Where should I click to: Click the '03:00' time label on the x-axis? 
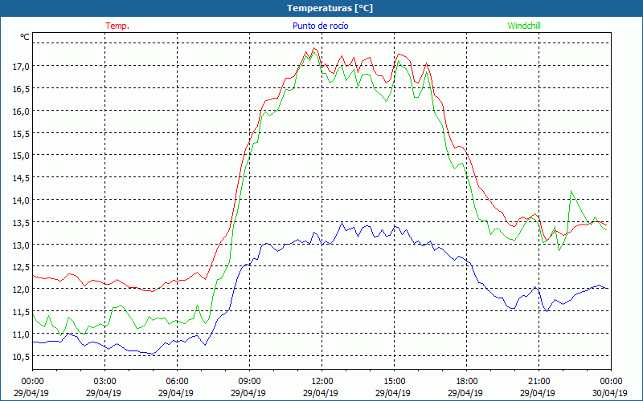105,382
